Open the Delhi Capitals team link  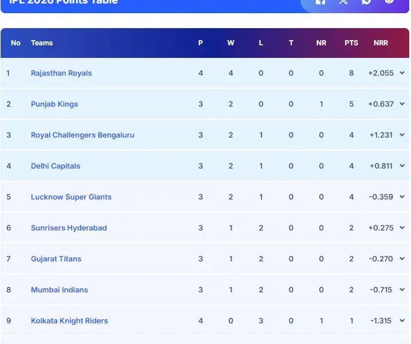tap(56, 166)
